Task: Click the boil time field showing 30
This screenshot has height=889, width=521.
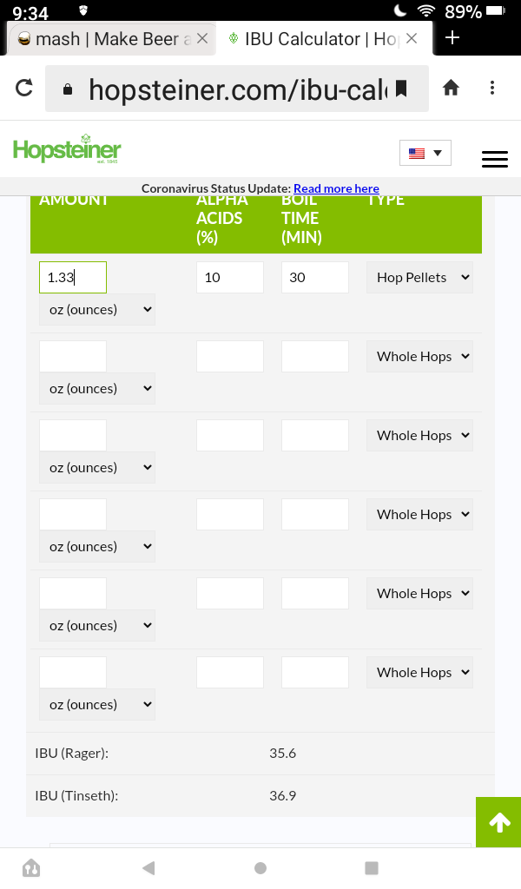Action: click(x=314, y=277)
